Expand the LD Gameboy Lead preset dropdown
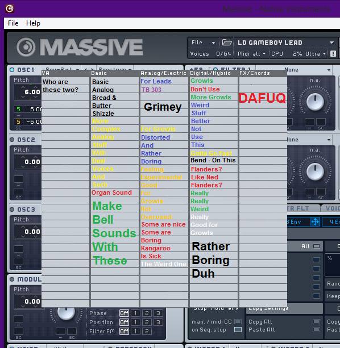The image size is (340, 348). [x=331, y=43]
